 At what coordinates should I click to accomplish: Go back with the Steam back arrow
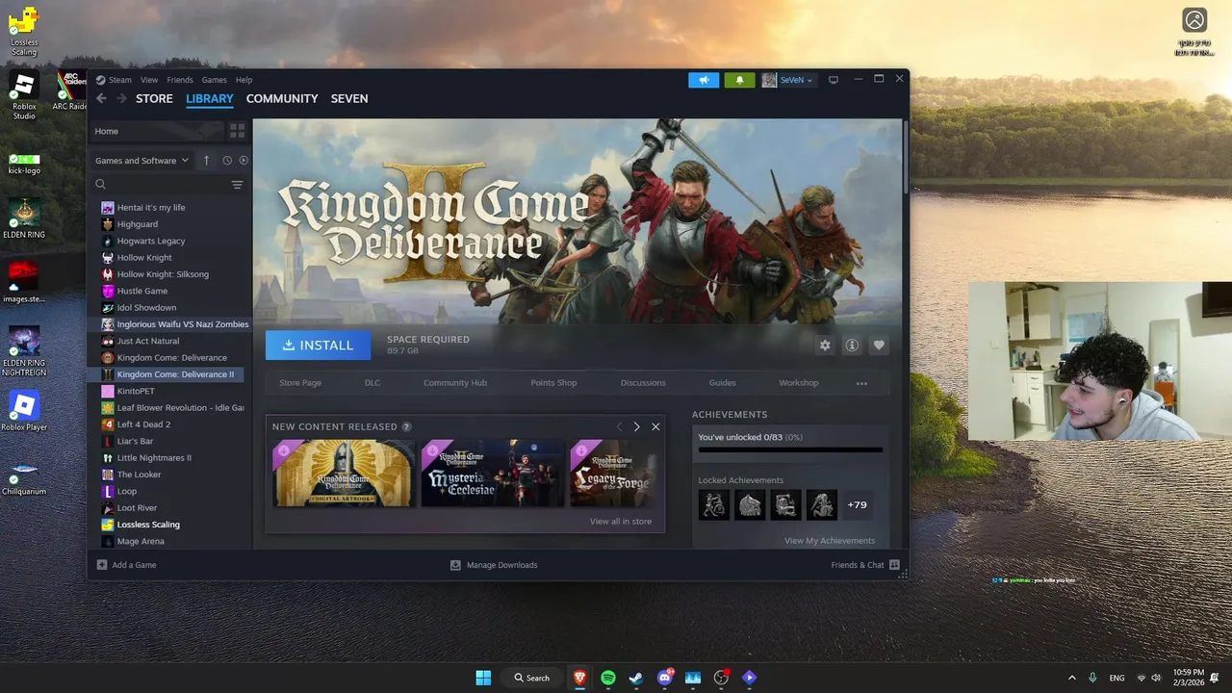[x=101, y=98]
